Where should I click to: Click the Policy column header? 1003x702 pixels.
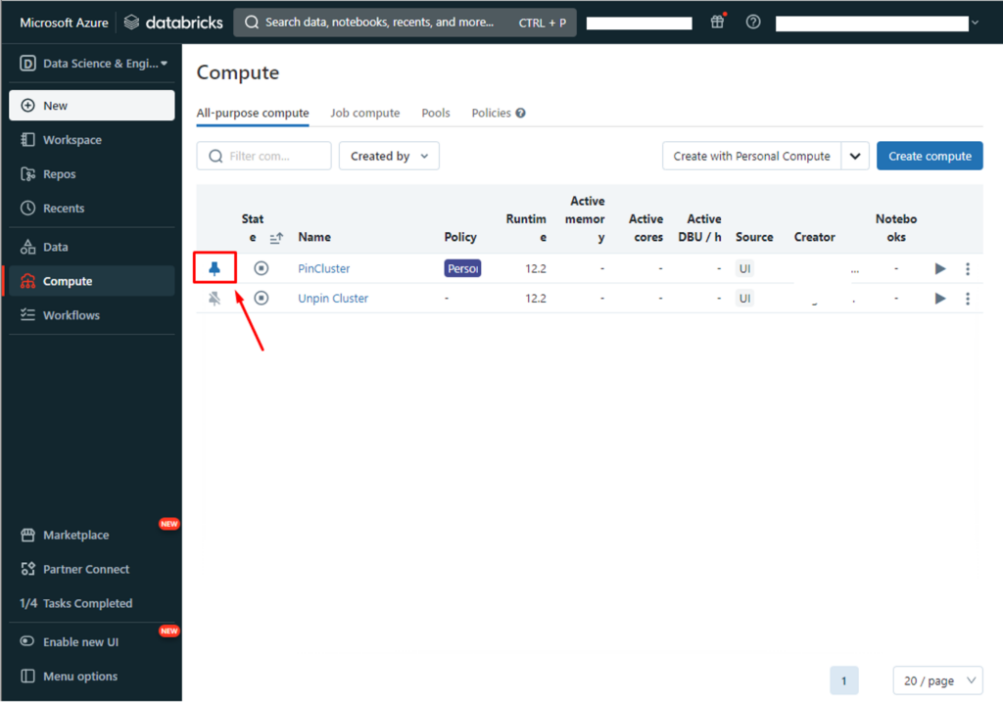point(460,237)
